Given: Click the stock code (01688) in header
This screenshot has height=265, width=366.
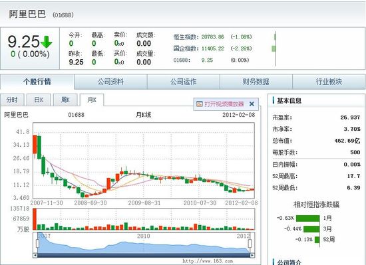Looking at the screenshot, I should coord(63,15).
